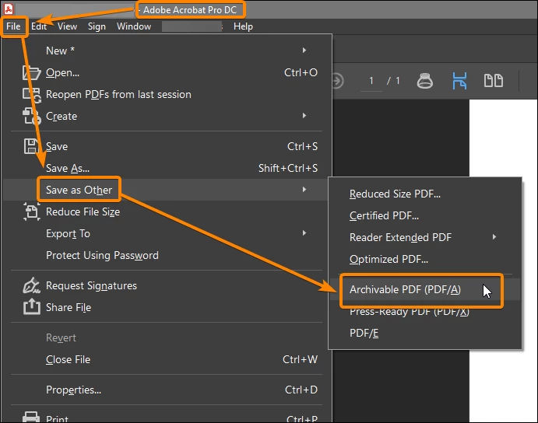This screenshot has width=538, height=423.
Task: Choose Reduce File Size menu entry
Action: (x=167, y=211)
